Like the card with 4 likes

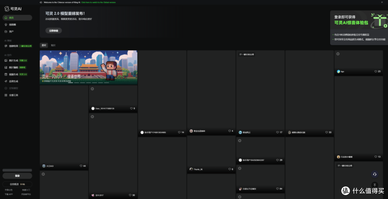pyautogui.click(x=230, y=131)
